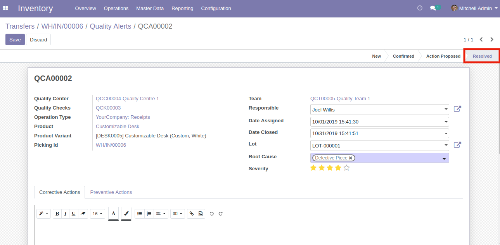Undo the last editor change
500x245 pixels.
(x=212, y=214)
